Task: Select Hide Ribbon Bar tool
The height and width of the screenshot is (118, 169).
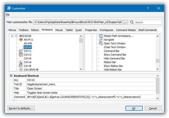Action: tap(113, 70)
